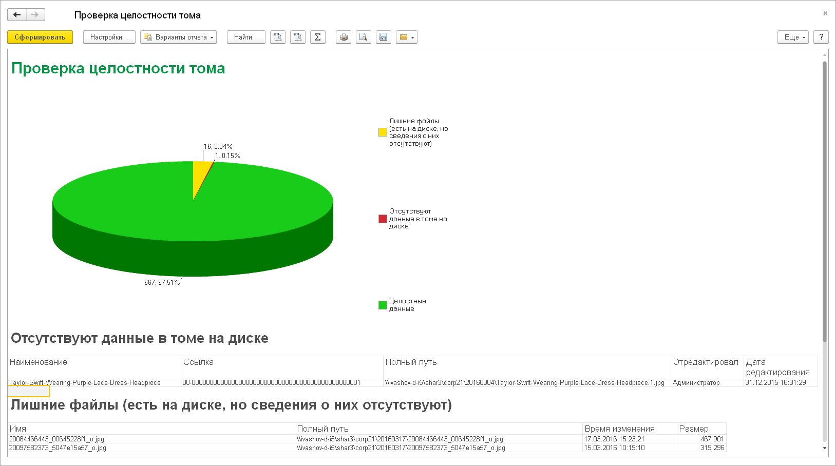Open the Настройки... settings dialog
The height and width of the screenshot is (466, 836).
tap(109, 37)
